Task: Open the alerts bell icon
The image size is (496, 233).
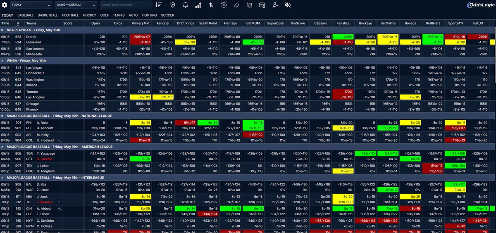Action: click(185, 5)
